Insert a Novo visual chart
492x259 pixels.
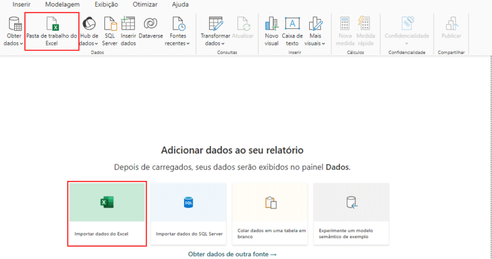[x=271, y=24]
